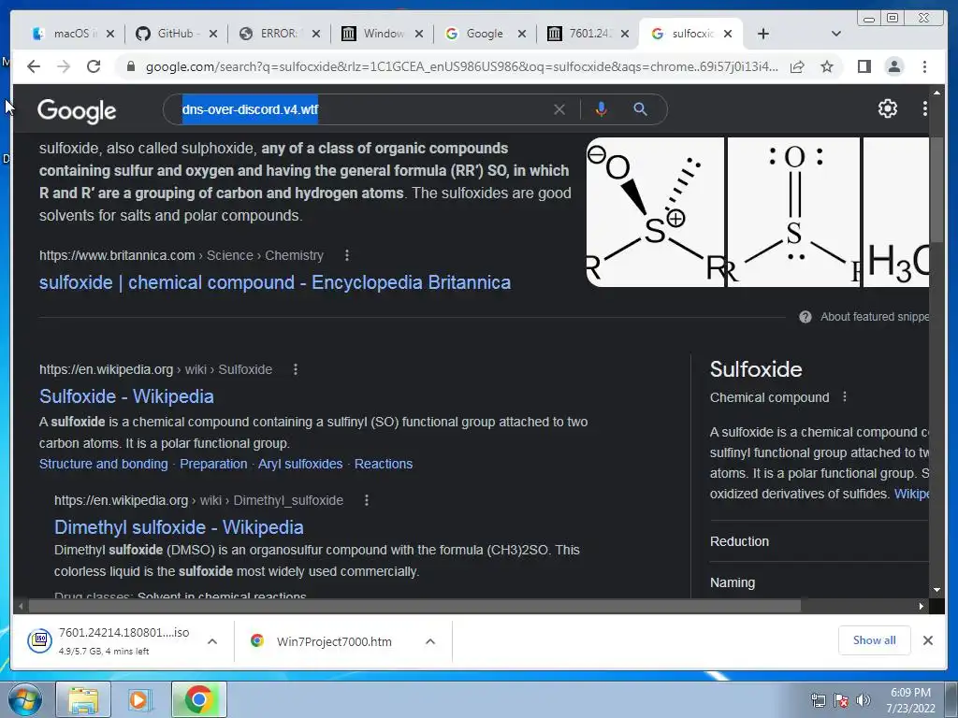Screen dimensions: 958x718
Task: Click the address bar URL
Action: click(461, 66)
